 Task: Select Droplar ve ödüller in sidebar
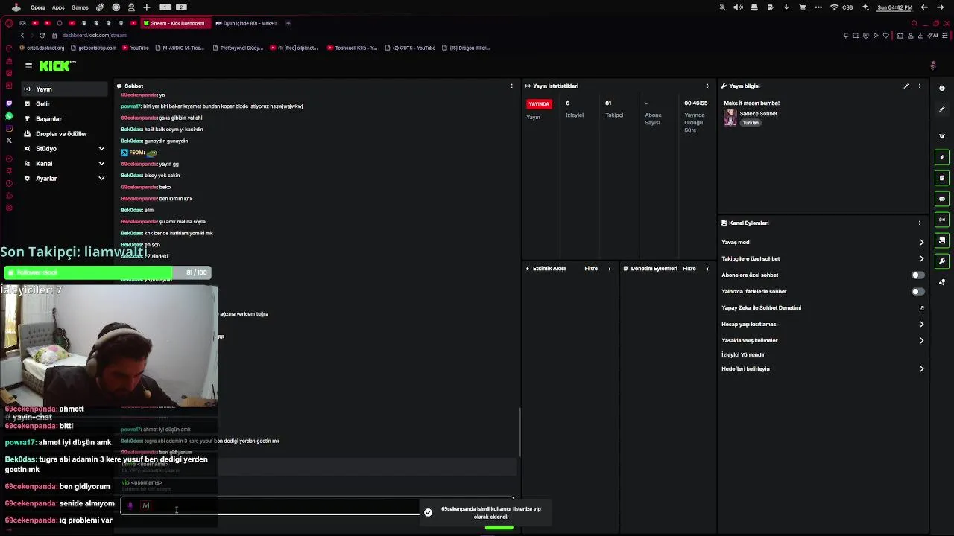[x=65, y=134]
